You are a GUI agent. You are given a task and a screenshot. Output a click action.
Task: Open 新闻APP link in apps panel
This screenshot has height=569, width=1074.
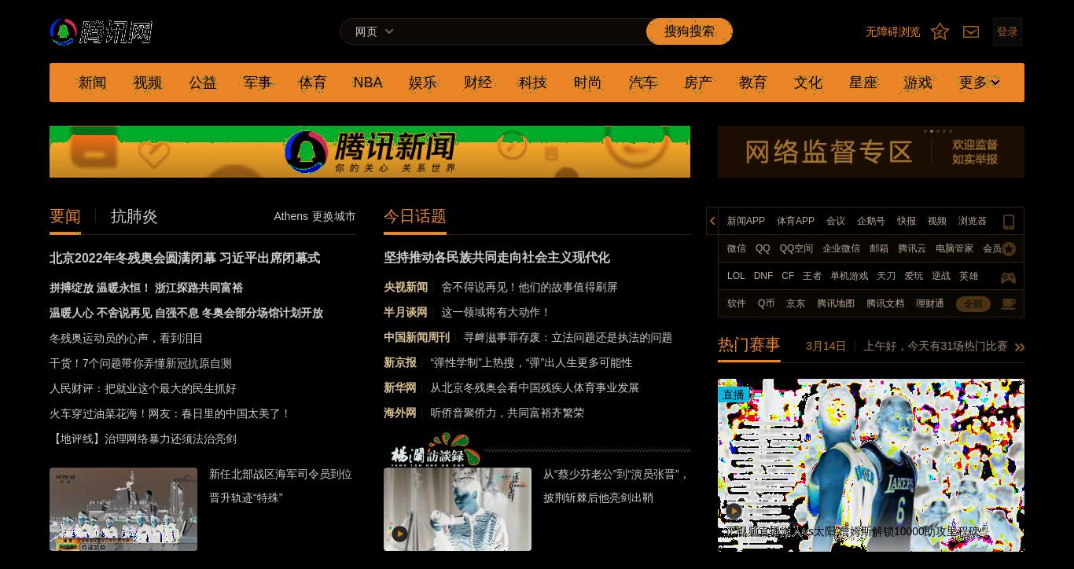746,221
